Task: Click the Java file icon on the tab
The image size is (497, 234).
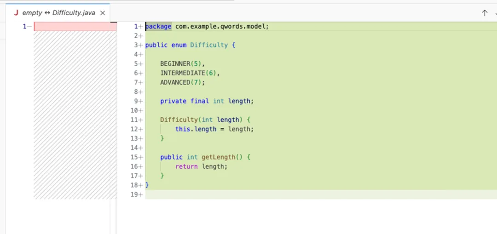Action: coord(16,13)
